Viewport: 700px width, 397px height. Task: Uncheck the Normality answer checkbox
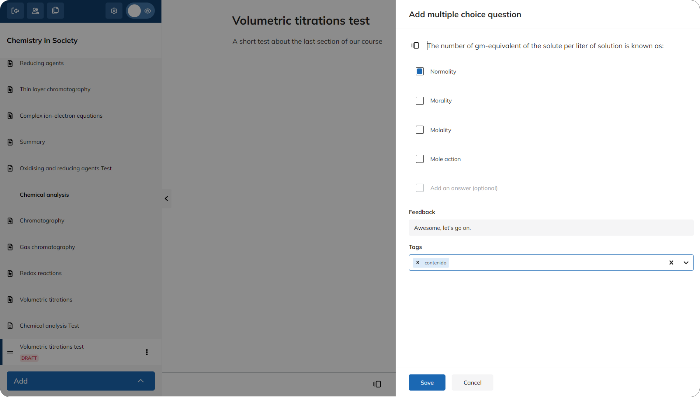click(420, 71)
